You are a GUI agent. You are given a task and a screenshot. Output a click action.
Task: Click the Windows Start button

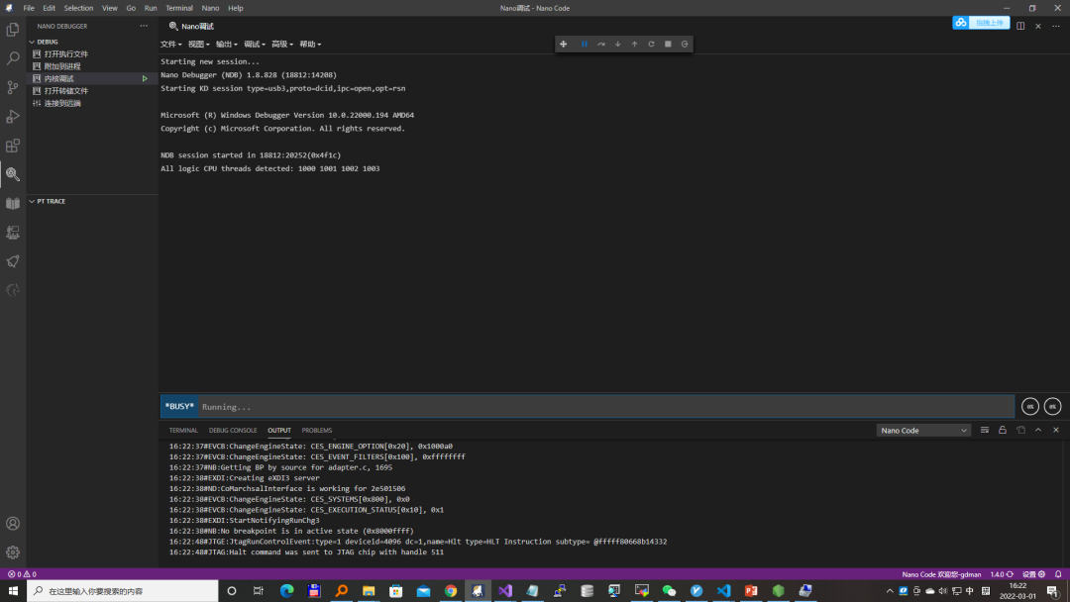click(13, 590)
